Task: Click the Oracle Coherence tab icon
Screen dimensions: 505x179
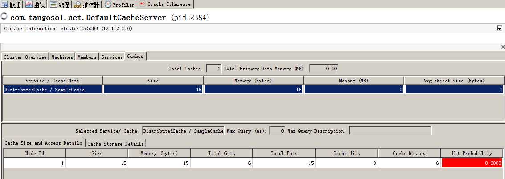Action: pyautogui.click(x=143, y=4)
